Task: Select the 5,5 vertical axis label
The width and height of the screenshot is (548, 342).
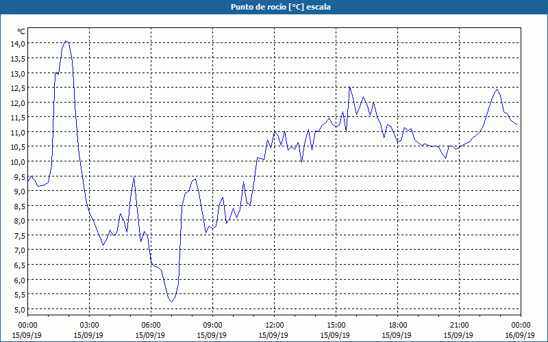Action: click(20, 295)
